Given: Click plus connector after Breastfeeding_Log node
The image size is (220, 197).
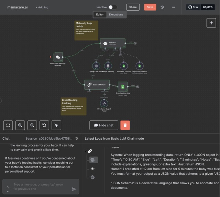Looking at the screenshot, I should coord(137,87).
